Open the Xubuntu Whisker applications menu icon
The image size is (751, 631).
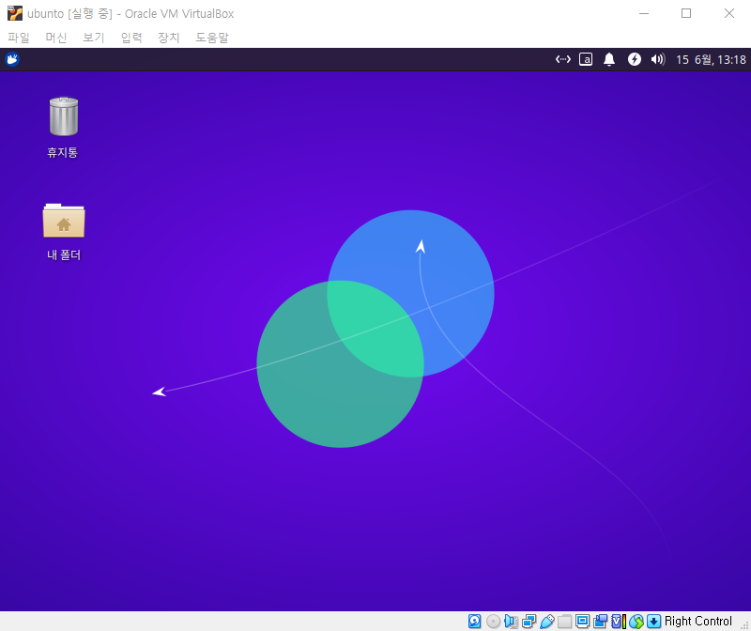pos(12,59)
